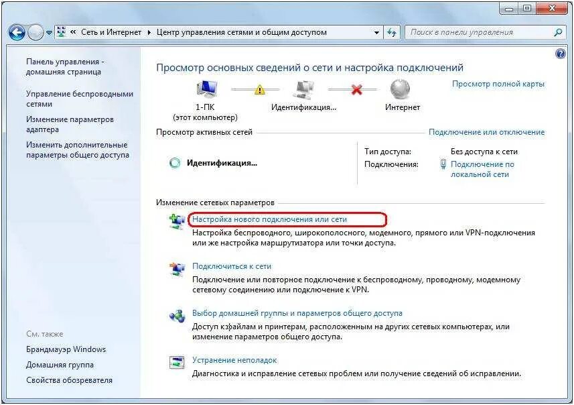This screenshot has height=405, width=574.
Task: Open Подключение по локальной сети link
Action: (x=482, y=170)
